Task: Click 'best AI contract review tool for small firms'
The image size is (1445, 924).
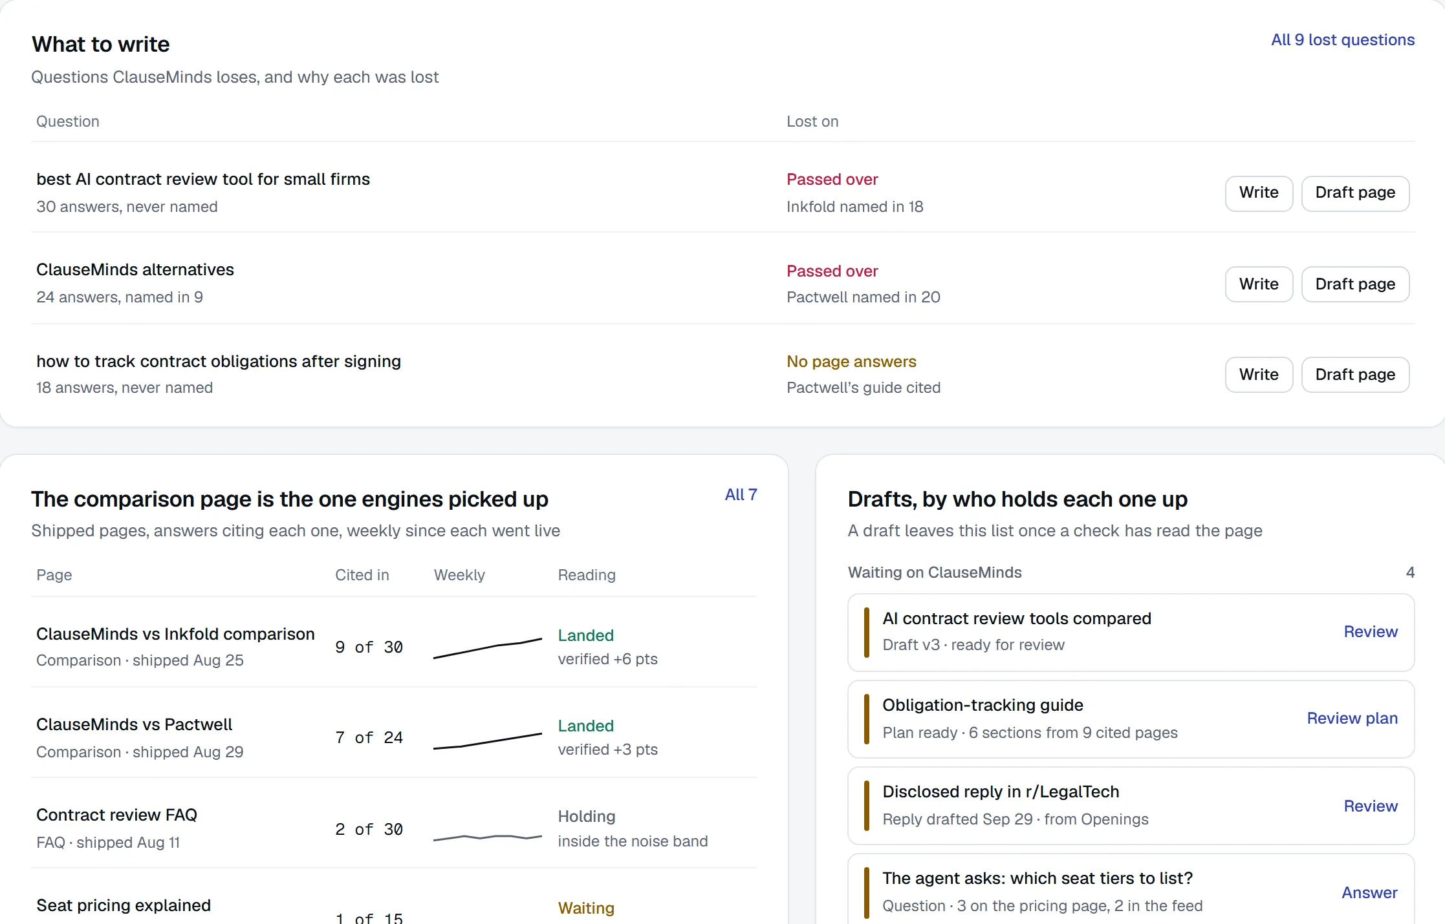Action: [x=203, y=179]
